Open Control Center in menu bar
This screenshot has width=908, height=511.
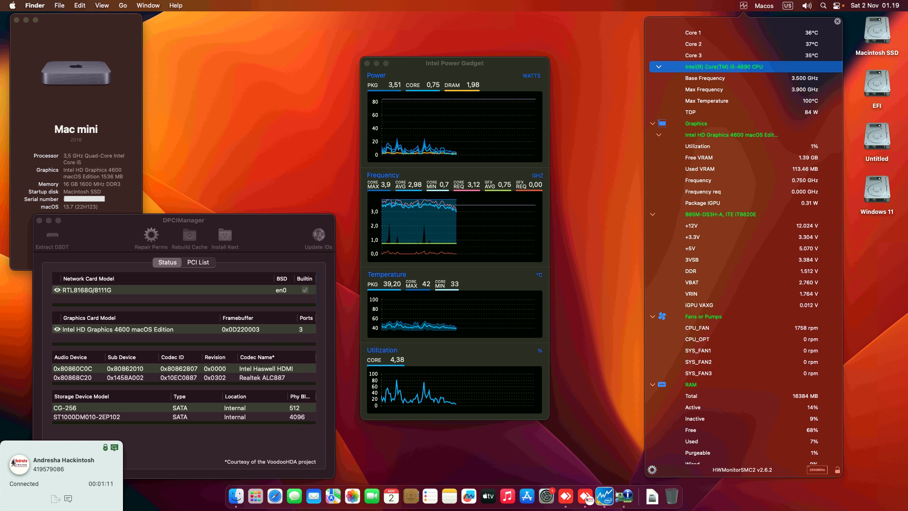pos(837,6)
